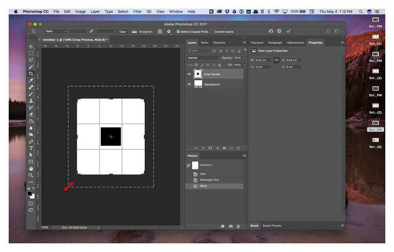Select the Eyedropper tool
This screenshot has width=394, height=252.
coord(31,80)
